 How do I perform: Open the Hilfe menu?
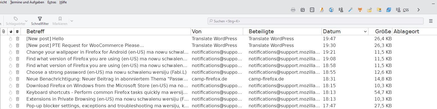pyautogui.click(x=63, y=2)
